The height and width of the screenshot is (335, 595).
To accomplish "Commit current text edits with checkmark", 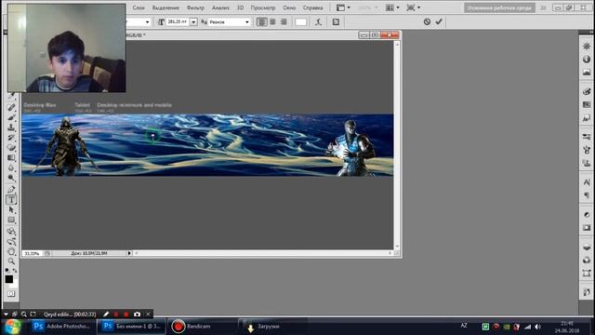I will tap(439, 22).
